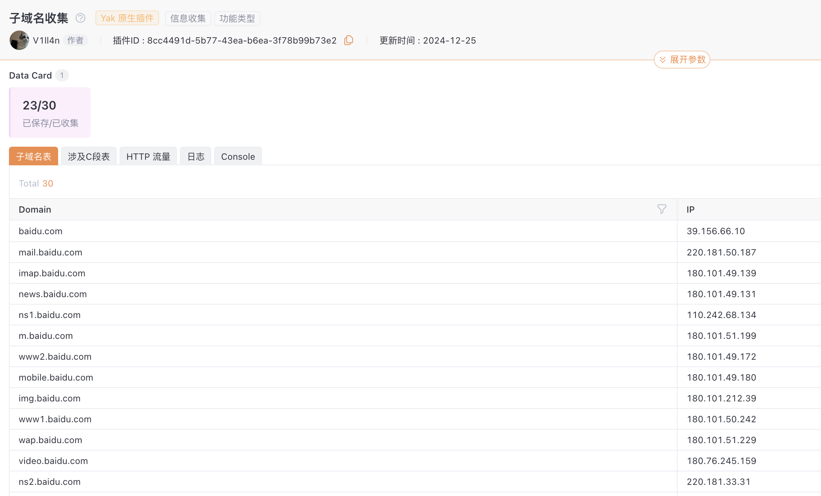Click the 信息收集 tag

pyautogui.click(x=188, y=18)
